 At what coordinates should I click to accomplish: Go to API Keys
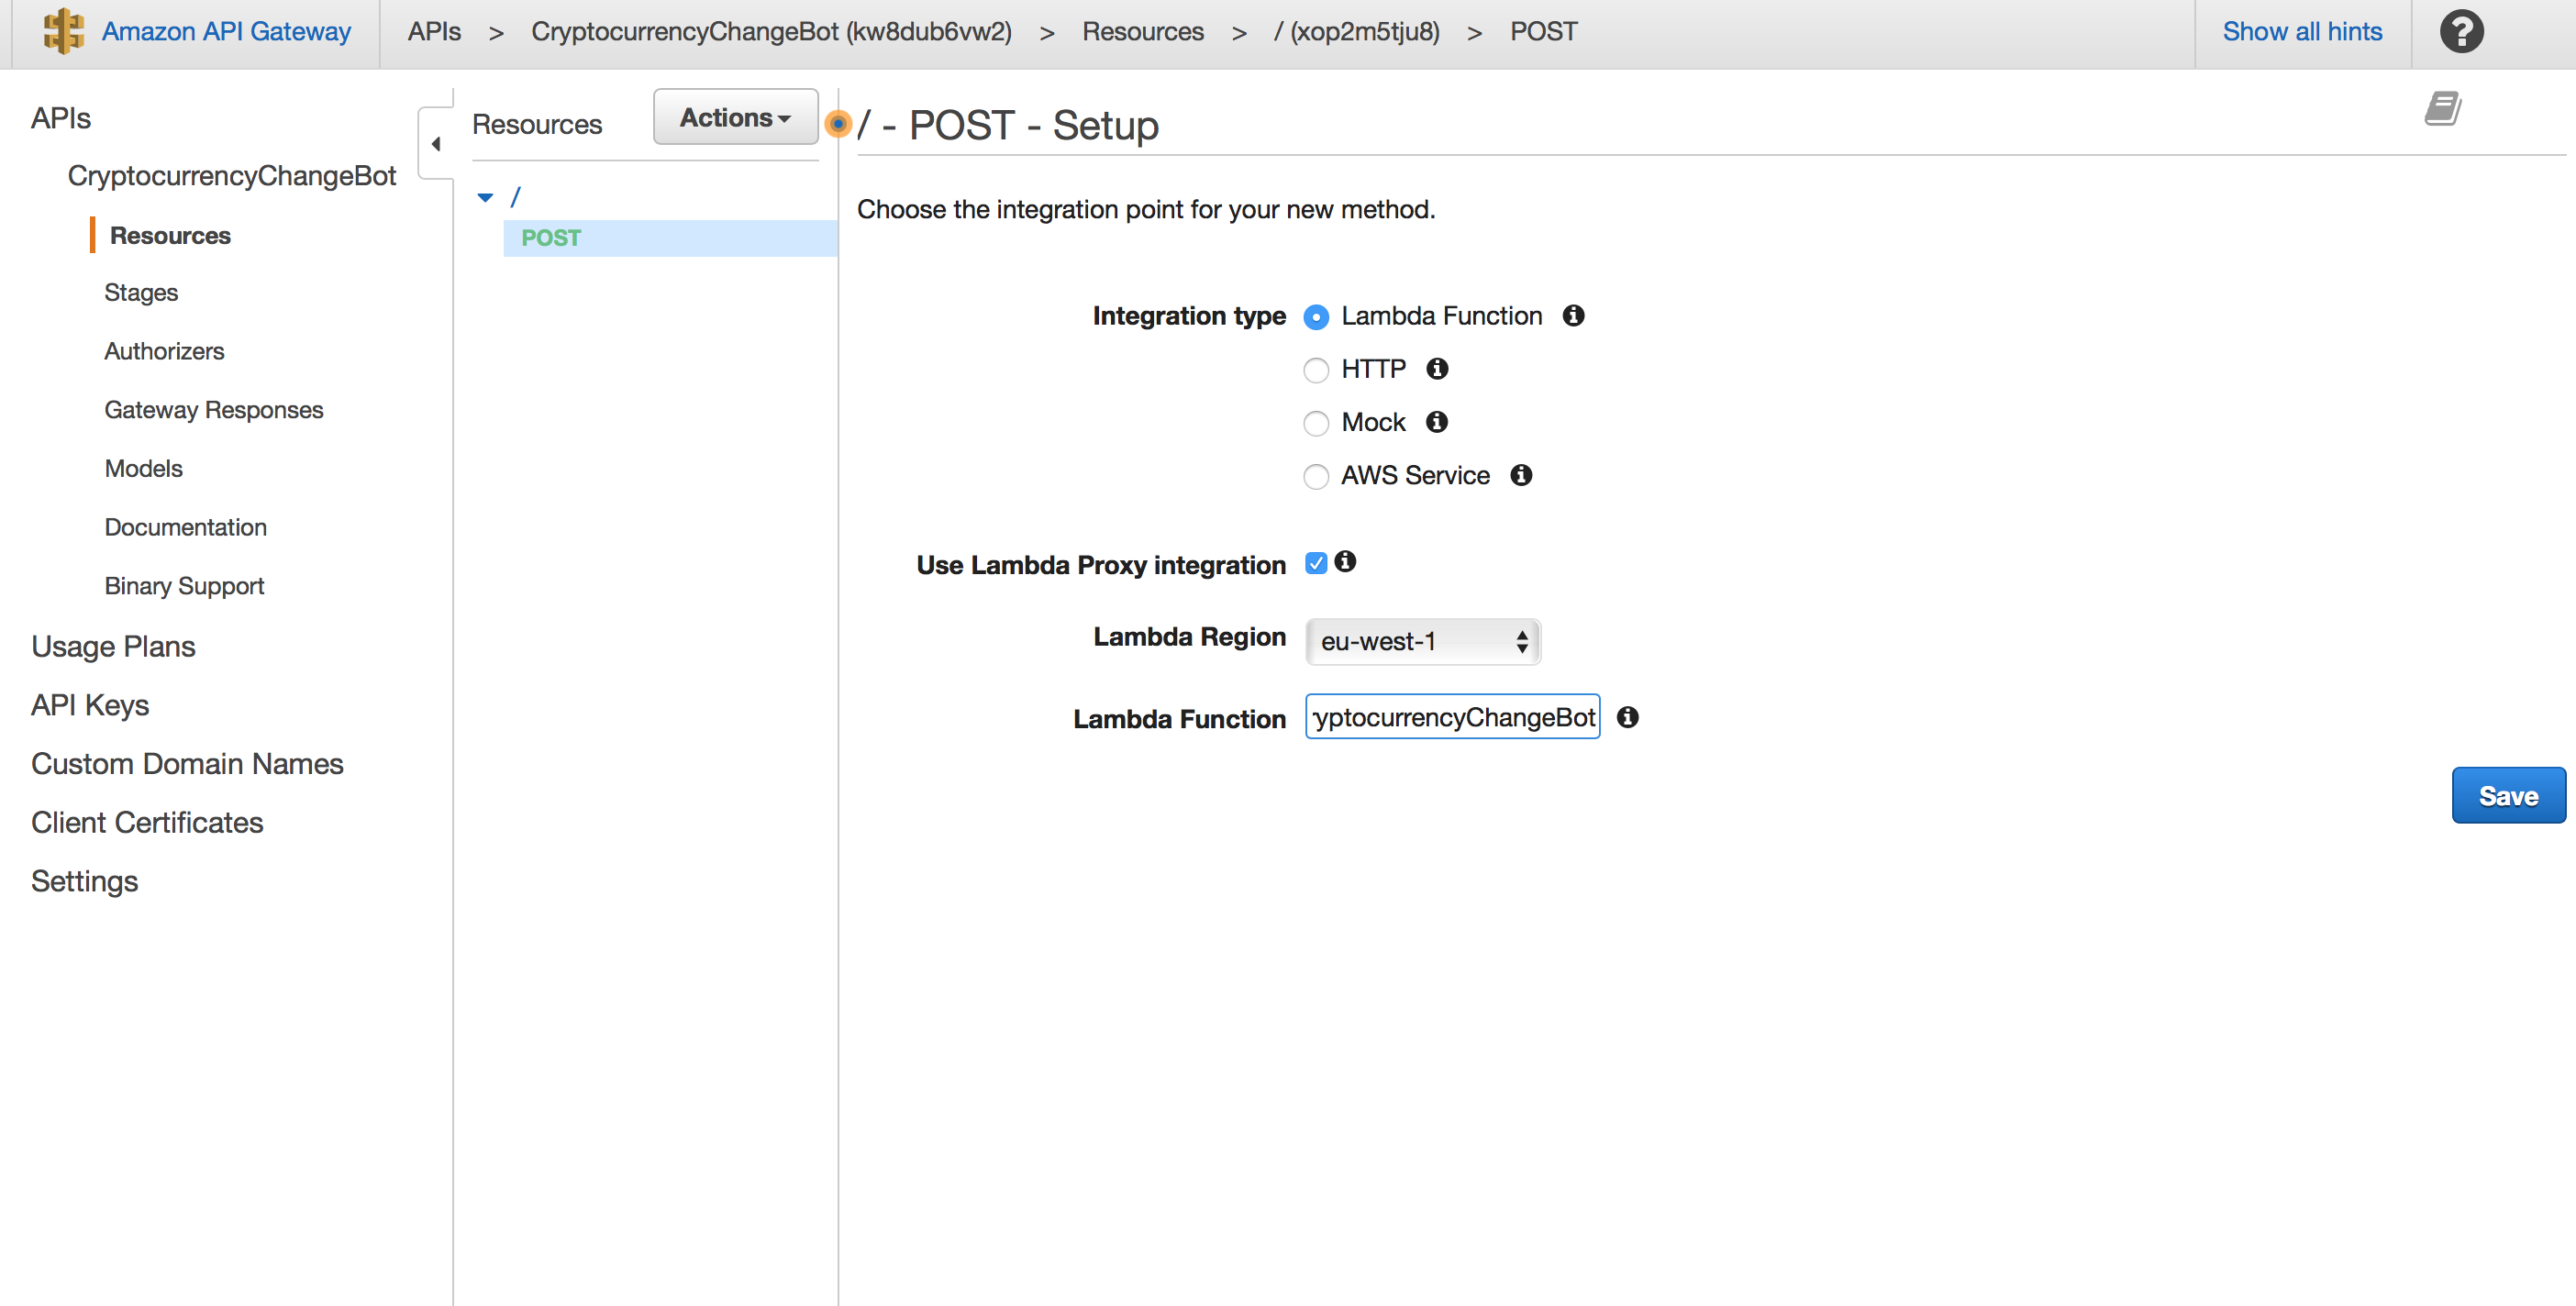tap(90, 705)
